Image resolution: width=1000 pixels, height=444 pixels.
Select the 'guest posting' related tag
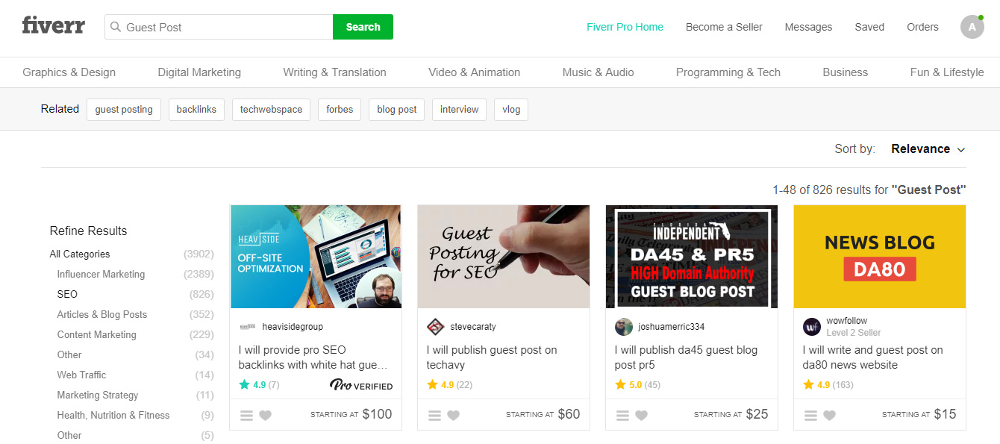[x=124, y=109]
